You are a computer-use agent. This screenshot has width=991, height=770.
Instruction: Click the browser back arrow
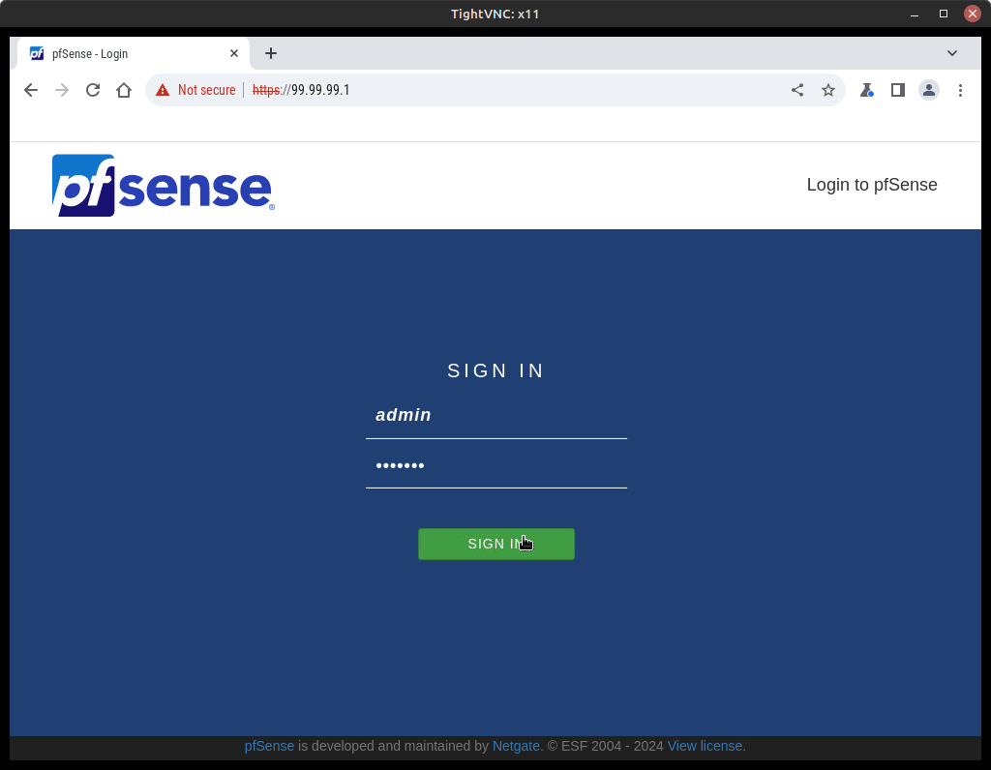(30, 90)
